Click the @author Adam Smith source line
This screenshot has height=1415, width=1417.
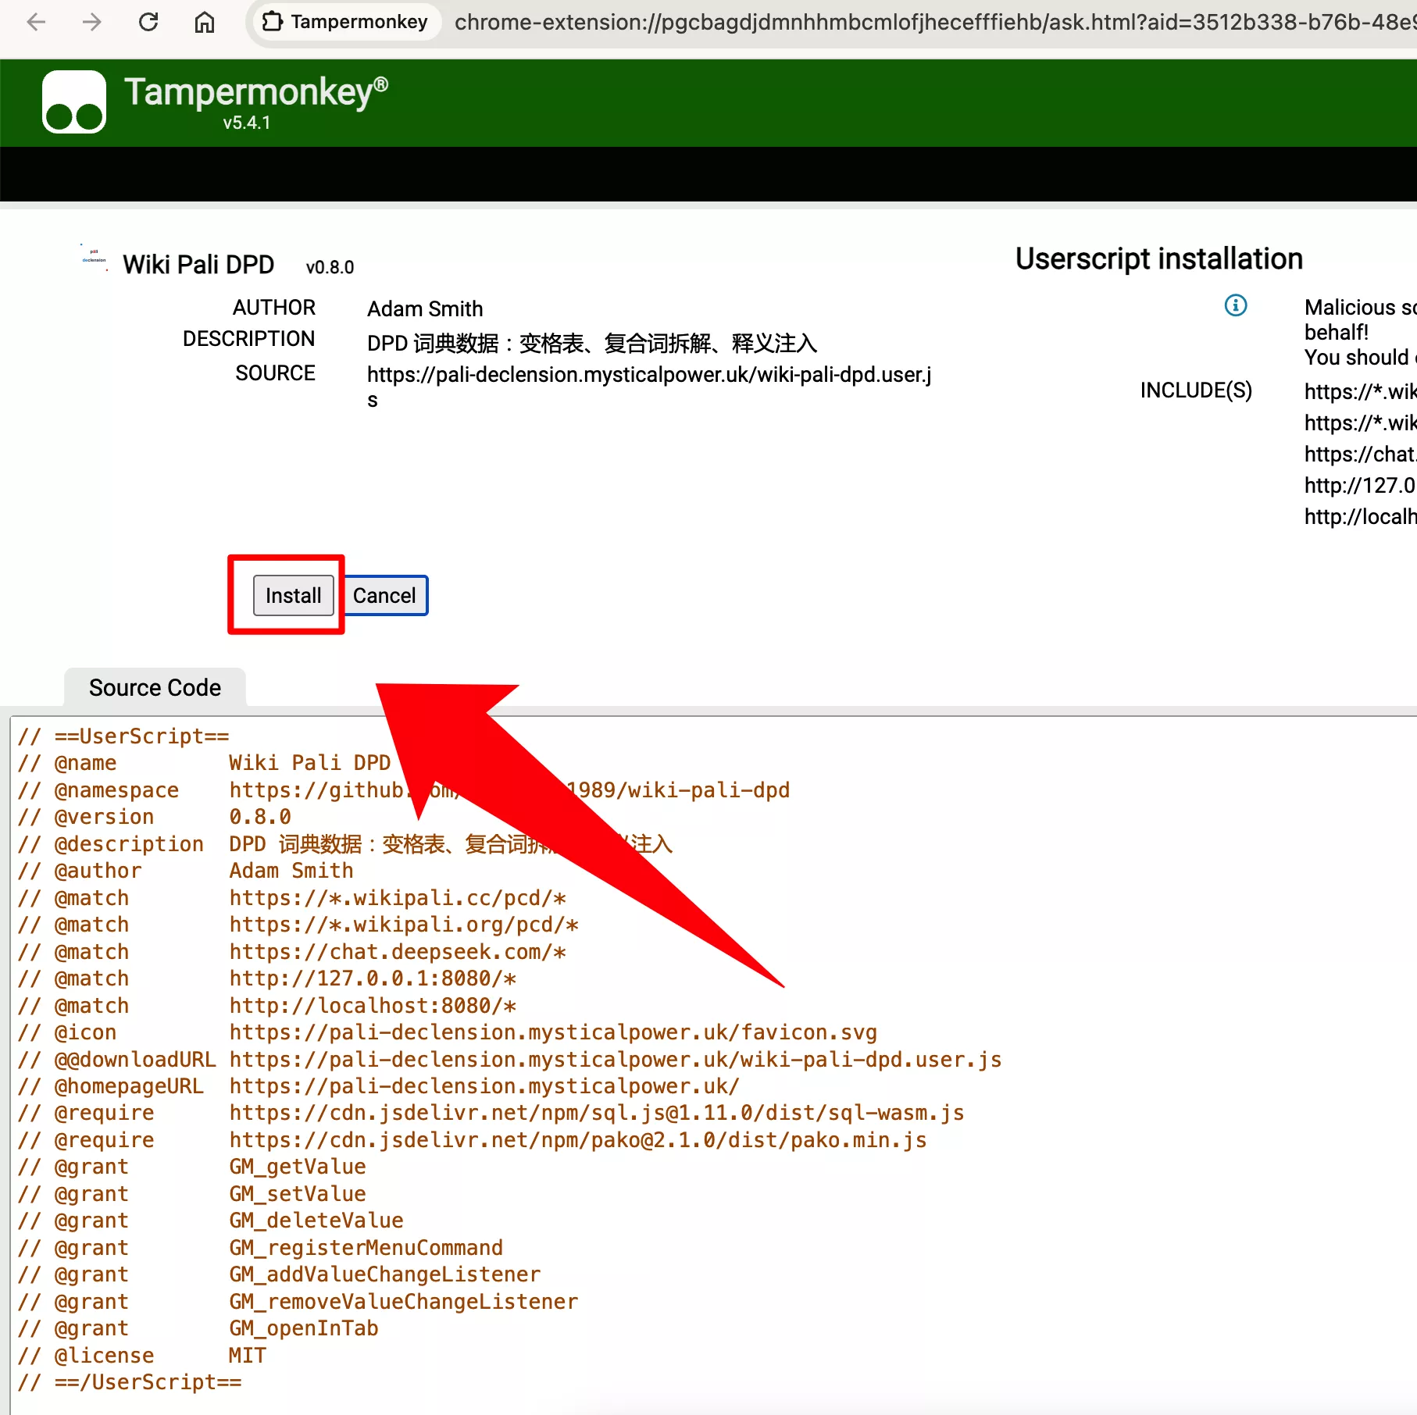(x=186, y=871)
